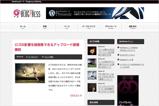The height and width of the screenshot is (106, 159).
Task: Open the ホーム (Home) menu item
Action: click(x=23, y=27)
